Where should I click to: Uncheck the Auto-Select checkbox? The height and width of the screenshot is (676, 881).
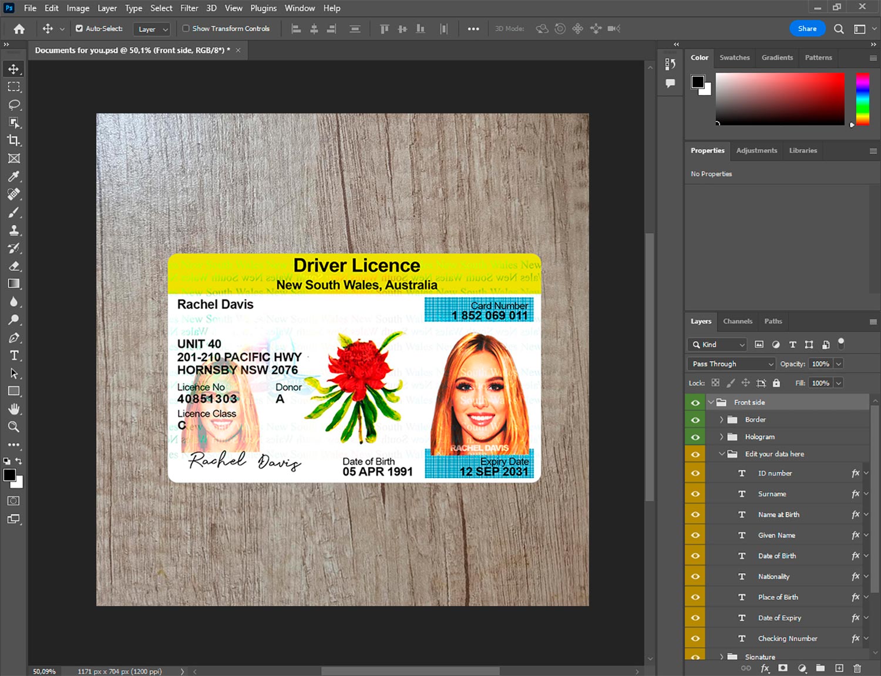[79, 28]
